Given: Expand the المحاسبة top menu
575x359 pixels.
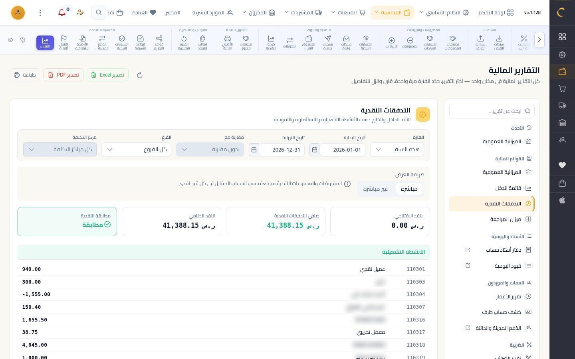Looking at the screenshot, I should click(393, 13).
